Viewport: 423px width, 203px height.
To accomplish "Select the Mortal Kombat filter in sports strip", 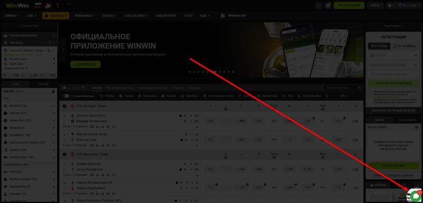I will click(310, 96).
